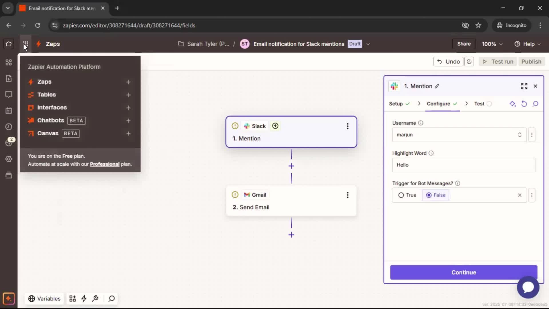
Task: Open the settings gear sidebar icon
Action: tap(9, 159)
